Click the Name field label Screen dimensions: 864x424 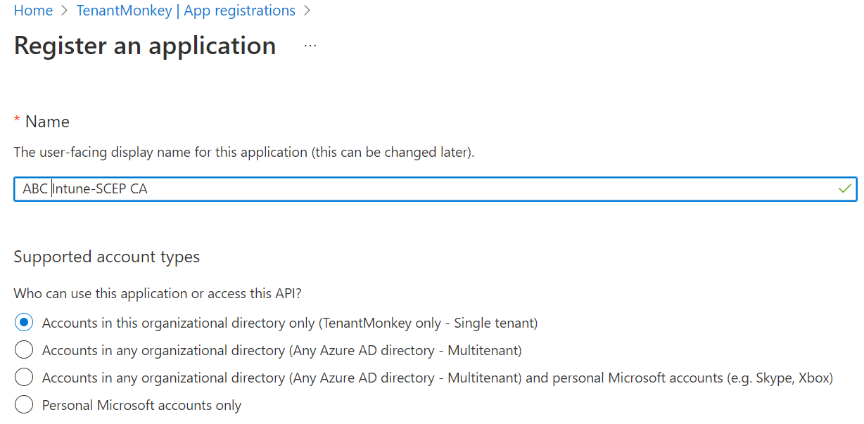[x=47, y=122]
